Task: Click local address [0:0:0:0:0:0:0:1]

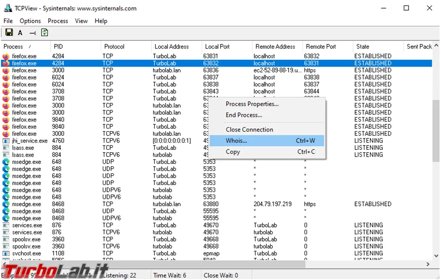Action: coord(172,141)
